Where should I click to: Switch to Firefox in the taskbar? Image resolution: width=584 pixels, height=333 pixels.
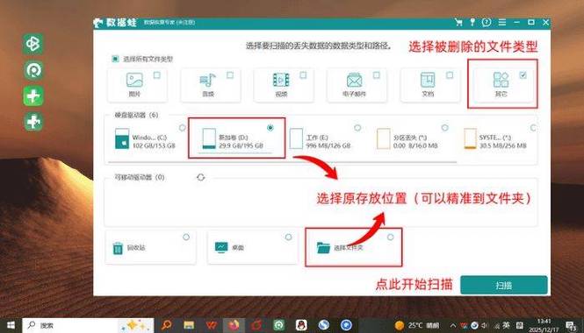point(234,325)
